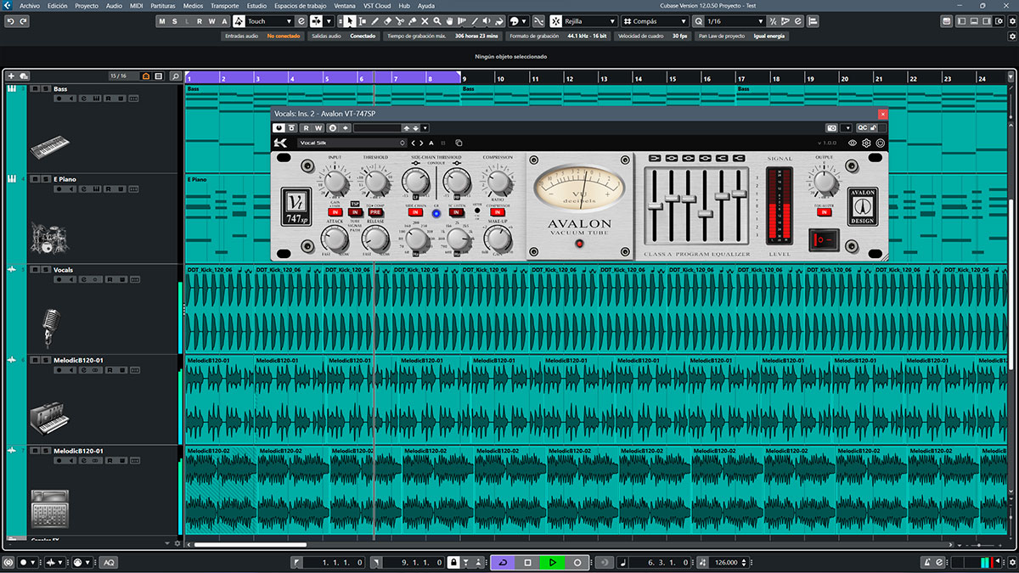This screenshot has width=1019, height=573.
Task: Toggle the SIDE-CHAIN IN button
Action: click(415, 212)
